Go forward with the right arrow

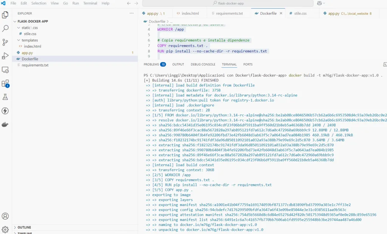(x=136, y=3)
